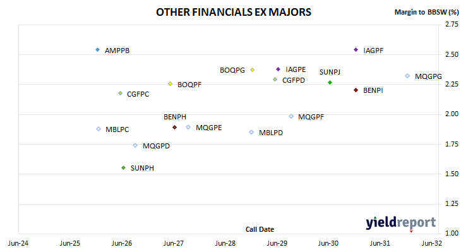
Task: Click the Margin to BBSW axis title
Action: (x=426, y=12)
